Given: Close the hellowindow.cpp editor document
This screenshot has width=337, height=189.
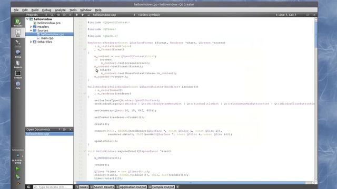Looking at the screenshot, I should [x=314, y=15].
